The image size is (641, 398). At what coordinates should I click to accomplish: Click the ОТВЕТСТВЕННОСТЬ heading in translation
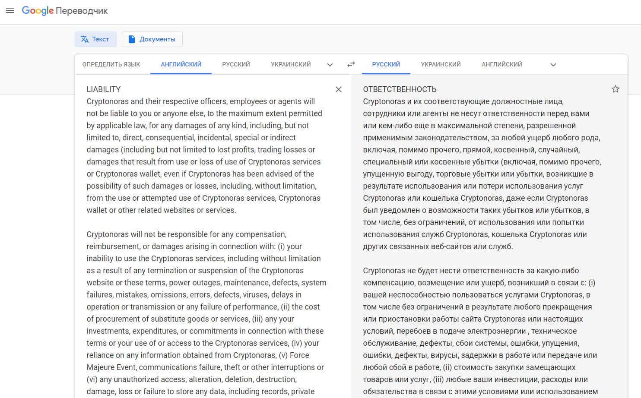400,89
